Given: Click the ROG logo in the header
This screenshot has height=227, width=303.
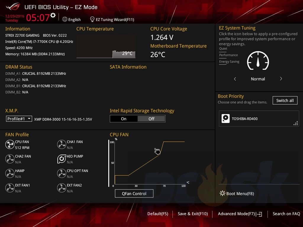Looking at the screenshot, I should click(13, 7).
